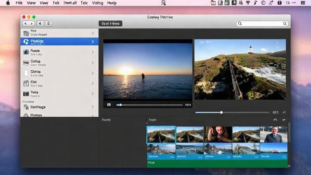Click the lighthouse hillside preview image
Viewport: 311px width, 175px height.
240,69
